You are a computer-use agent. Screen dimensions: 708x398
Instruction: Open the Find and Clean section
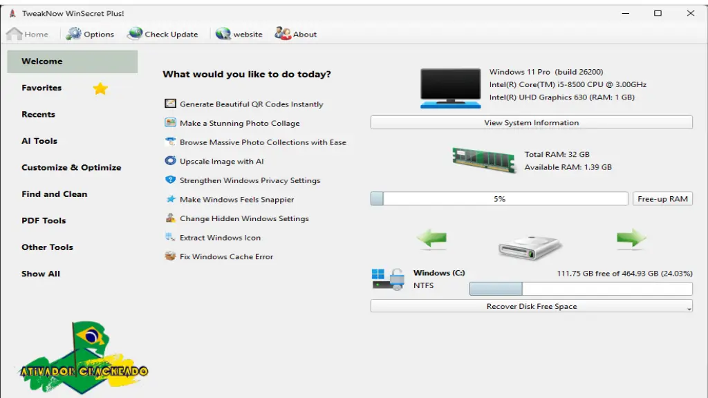click(x=54, y=194)
